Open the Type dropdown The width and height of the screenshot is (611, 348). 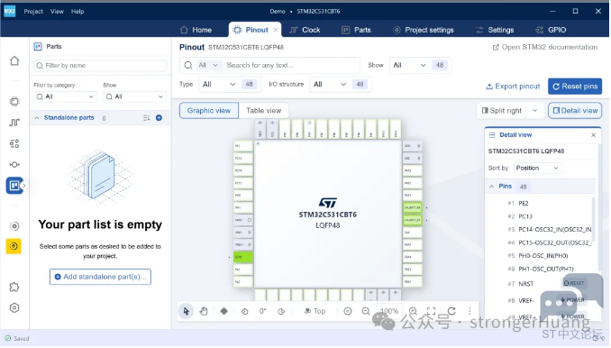point(219,85)
